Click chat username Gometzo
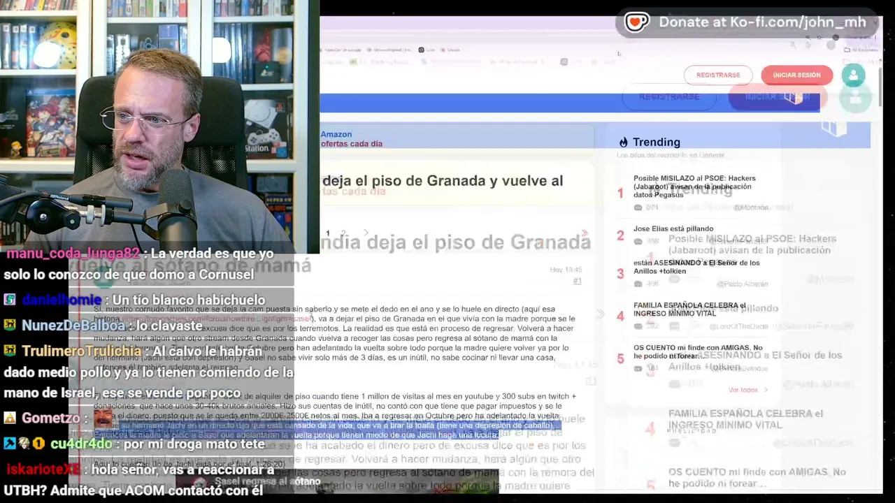This screenshot has height=503, width=895. point(50,418)
